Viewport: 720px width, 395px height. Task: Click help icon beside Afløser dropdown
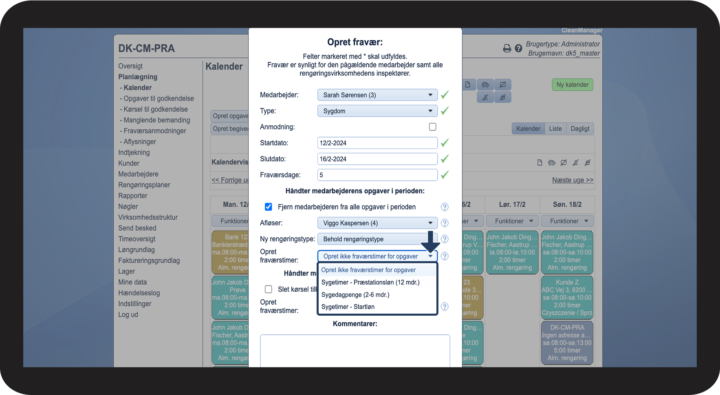[x=445, y=223]
